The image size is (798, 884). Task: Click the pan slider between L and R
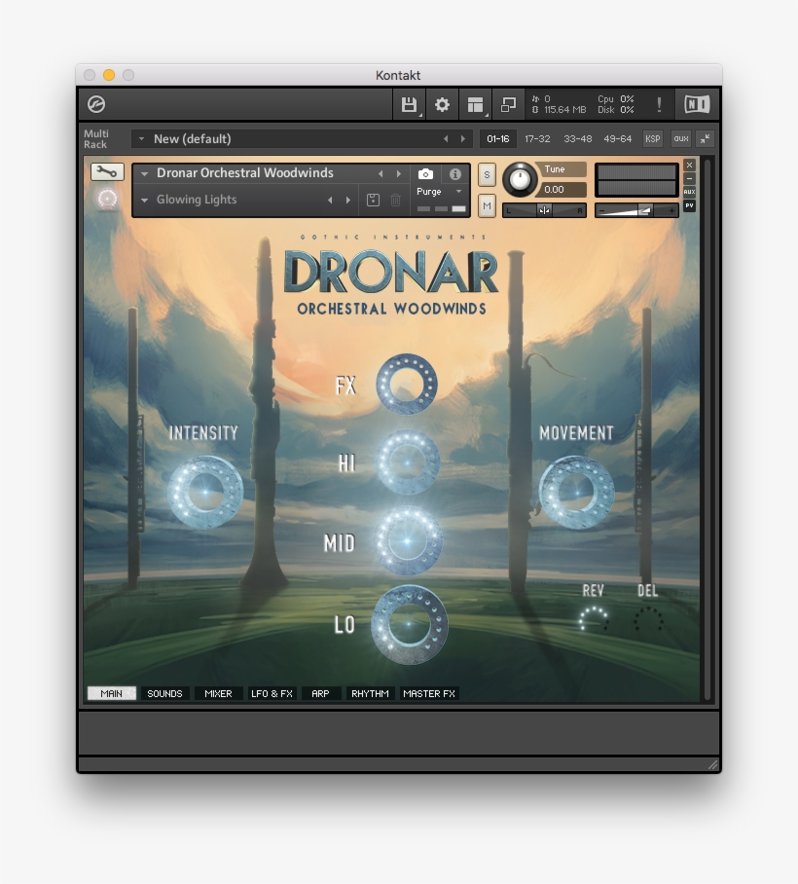coord(544,210)
